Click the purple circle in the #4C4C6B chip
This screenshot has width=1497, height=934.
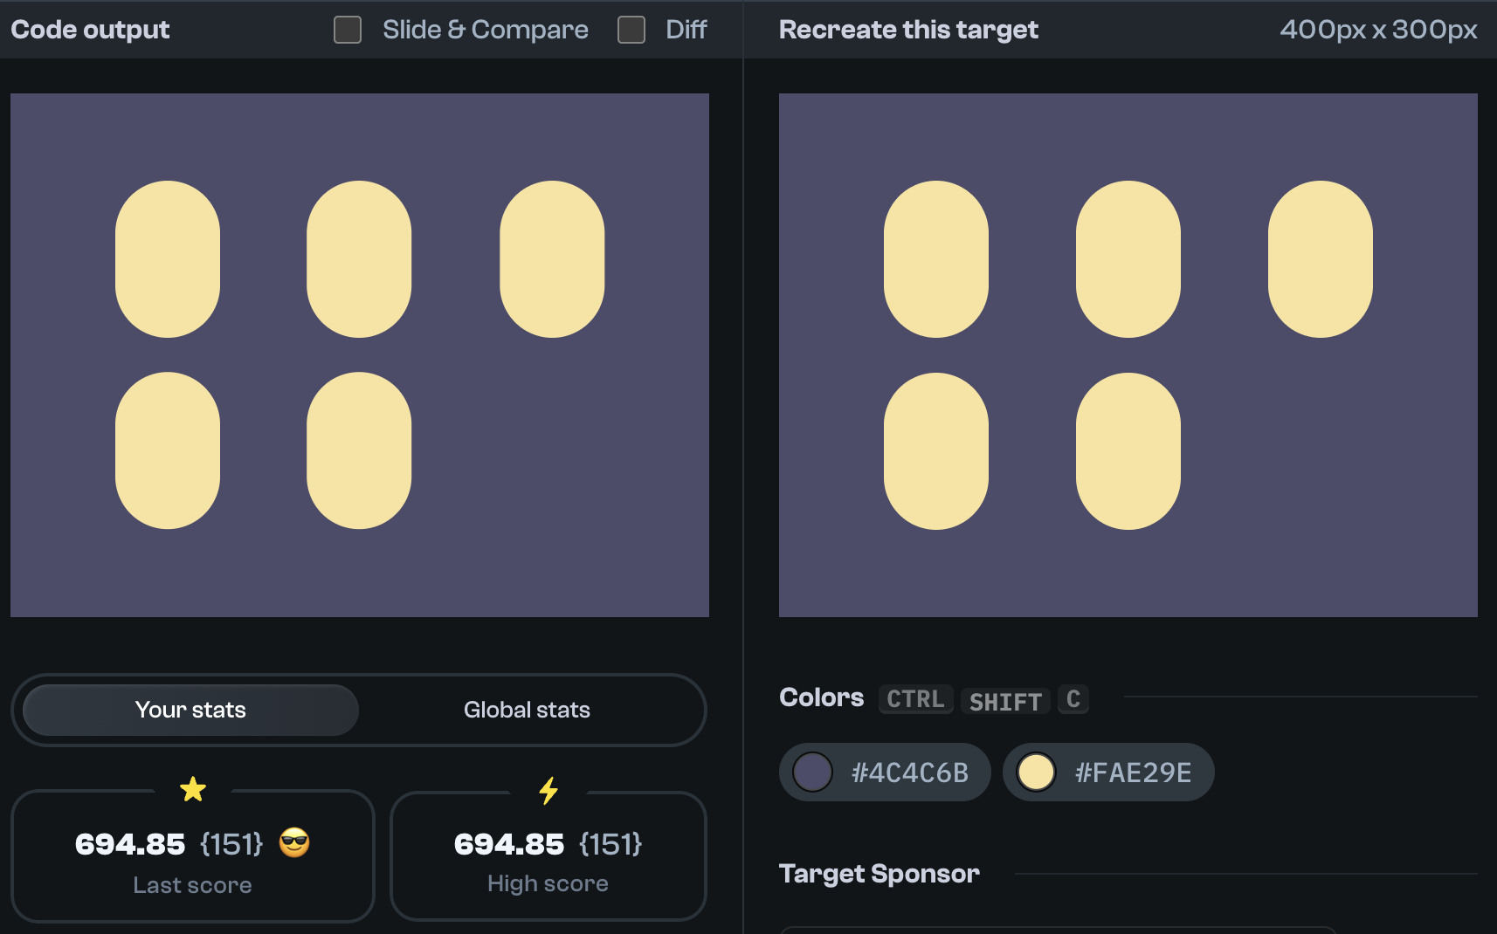(x=814, y=772)
